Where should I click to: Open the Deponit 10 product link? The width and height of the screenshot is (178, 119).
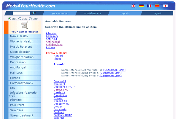pyautogui.click(x=60, y=101)
